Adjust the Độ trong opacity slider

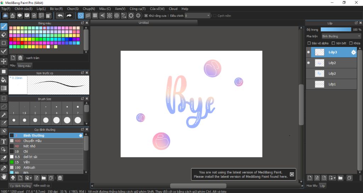coord(336,30)
